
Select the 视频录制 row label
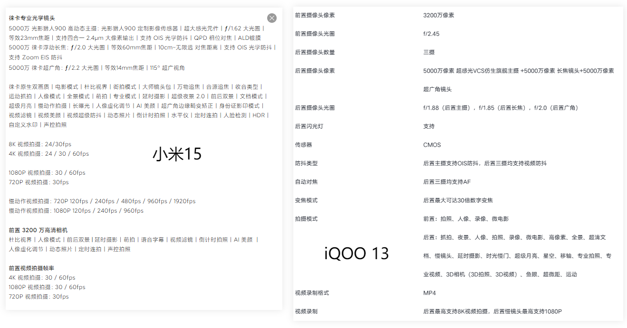[x=306, y=311]
